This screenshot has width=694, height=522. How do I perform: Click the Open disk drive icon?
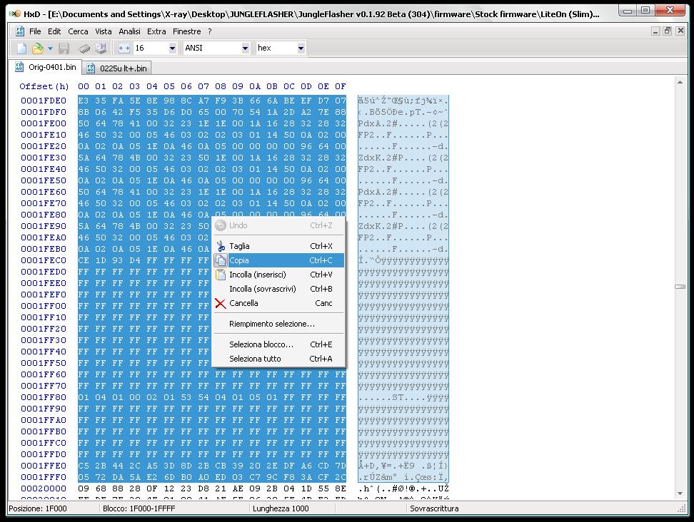(101, 48)
